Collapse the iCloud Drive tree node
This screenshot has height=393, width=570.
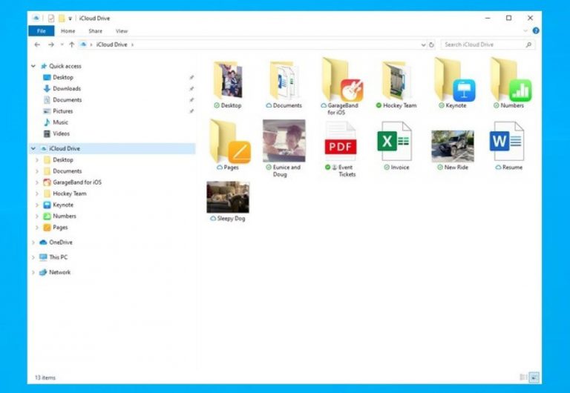pyautogui.click(x=33, y=148)
